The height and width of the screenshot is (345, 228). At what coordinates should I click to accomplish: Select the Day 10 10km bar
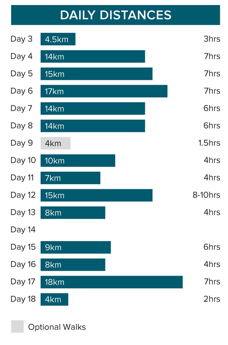[78, 161]
